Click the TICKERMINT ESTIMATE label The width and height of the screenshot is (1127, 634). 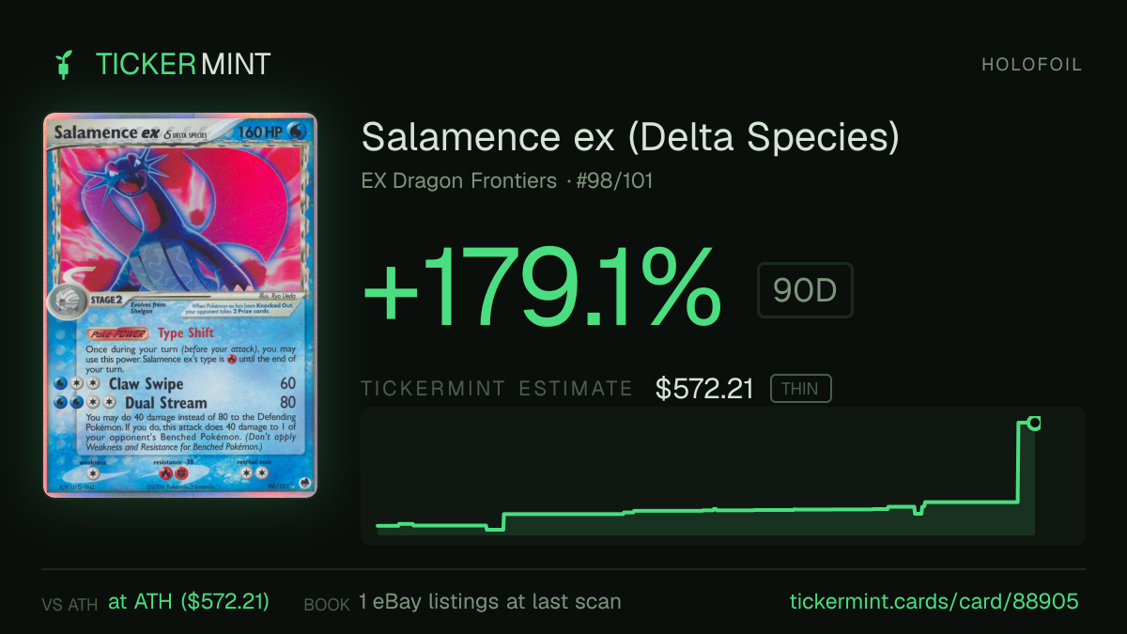498,389
